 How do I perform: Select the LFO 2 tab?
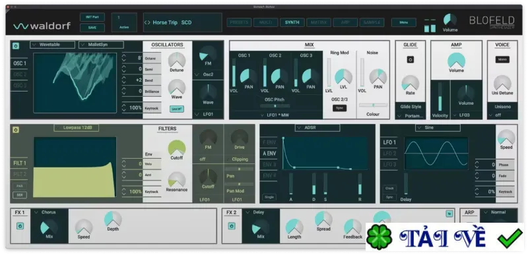tap(389, 154)
